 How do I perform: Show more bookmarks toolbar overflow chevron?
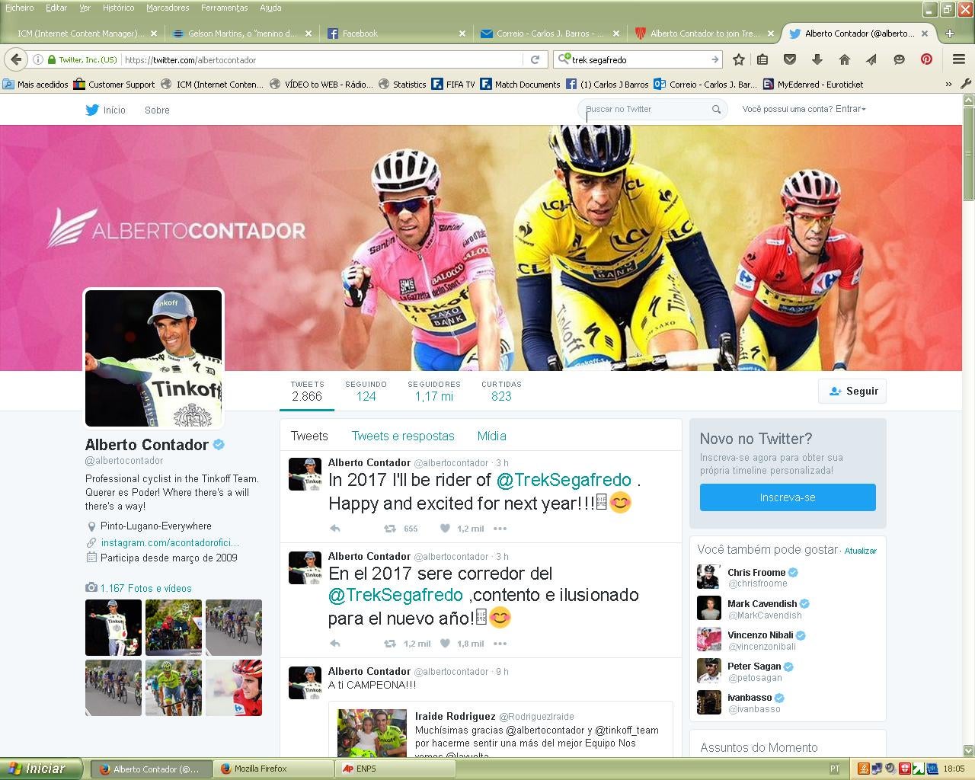pyautogui.click(x=948, y=85)
